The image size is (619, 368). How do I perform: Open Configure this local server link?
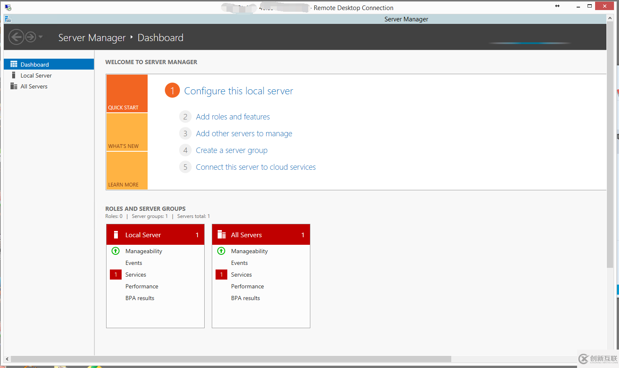239,91
